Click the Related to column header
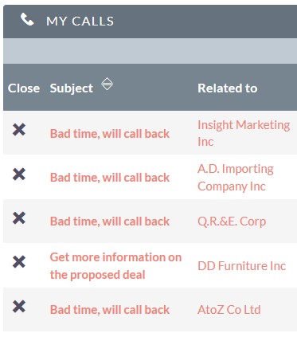 pos(228,88)
